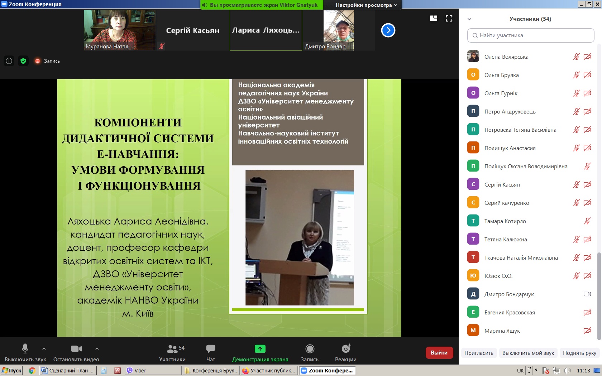Click the participant search field
The width and height of the screenshot is (602, 376).
tap(531, 35)
